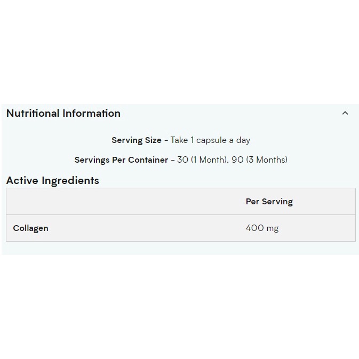Viewport: 359px width, 359px height.
Task: Click the '90 (3 Months)' servings text
Action: 260,160
